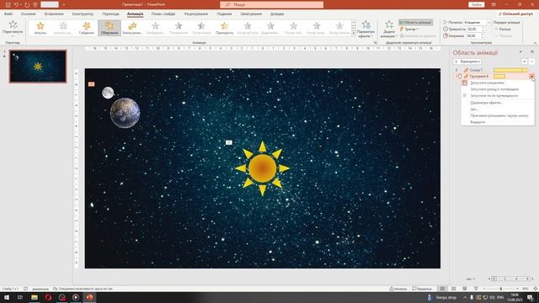Open the Файл ribbon tab

8,14
